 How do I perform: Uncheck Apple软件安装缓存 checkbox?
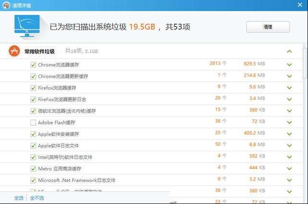coord(33,134)
